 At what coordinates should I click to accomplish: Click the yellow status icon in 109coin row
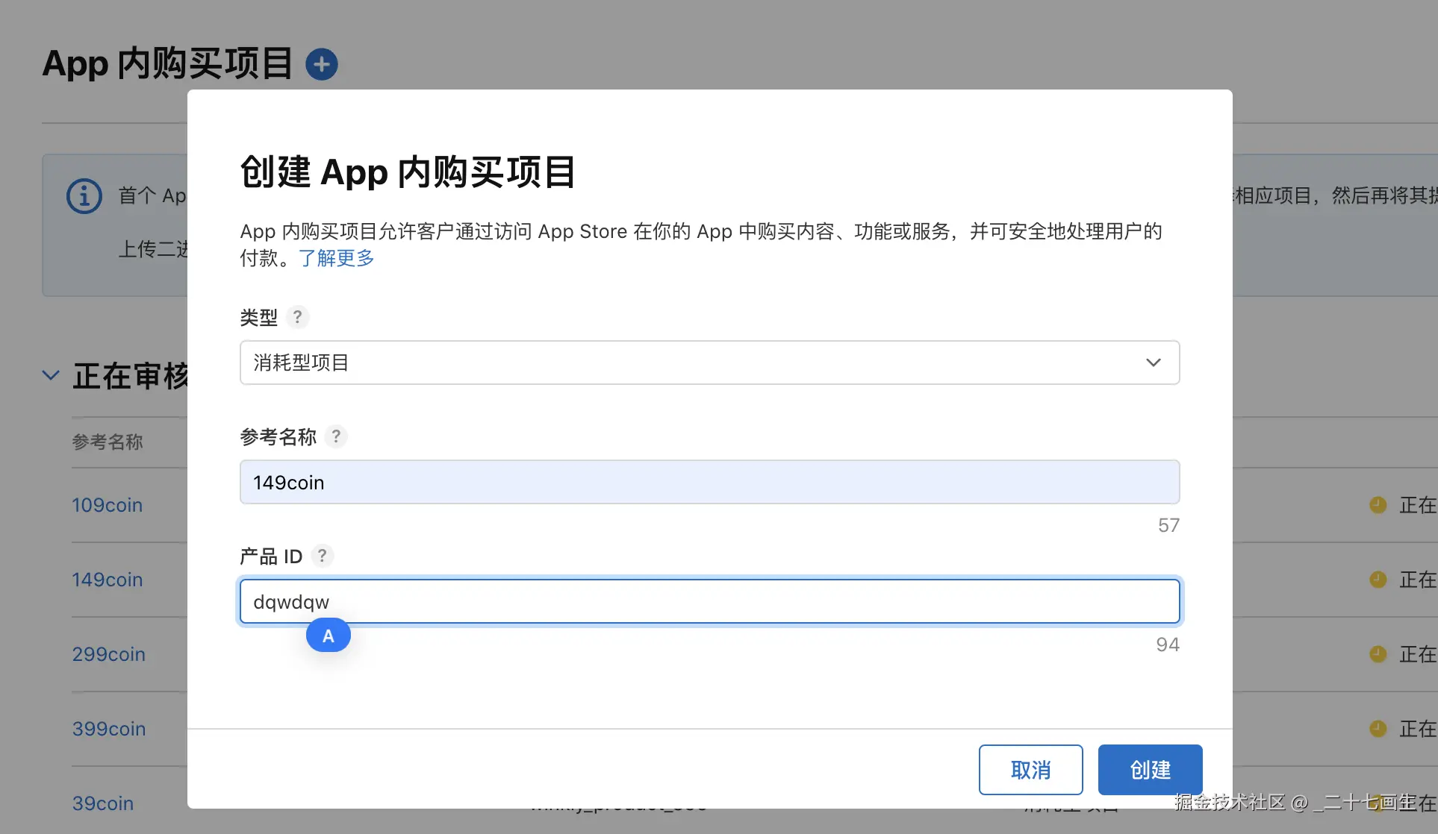[x=1378, y=505]
